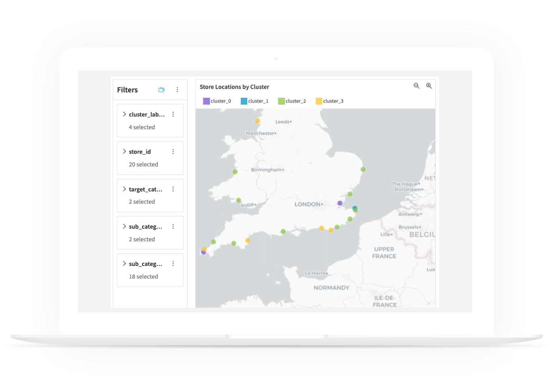Click the cluster_3 legend label

point(333,101)
